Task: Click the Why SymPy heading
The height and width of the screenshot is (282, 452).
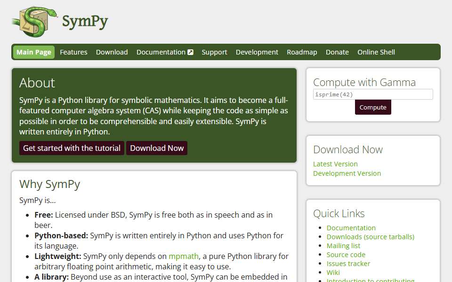Action: pyautogui.click(x=49, y=184)
